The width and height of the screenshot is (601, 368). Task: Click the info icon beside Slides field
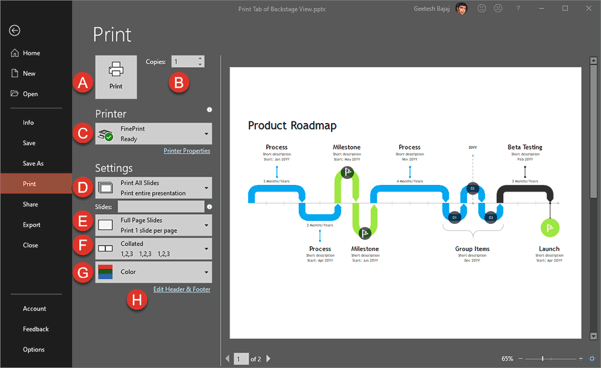point(209,207)
